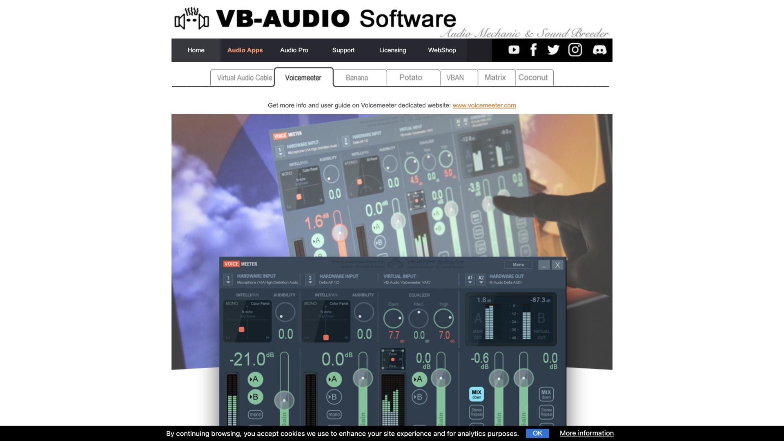Open the Audio Pro menu item
The height and width of the screenshot is (441, 784).
(x=294, y=50)
